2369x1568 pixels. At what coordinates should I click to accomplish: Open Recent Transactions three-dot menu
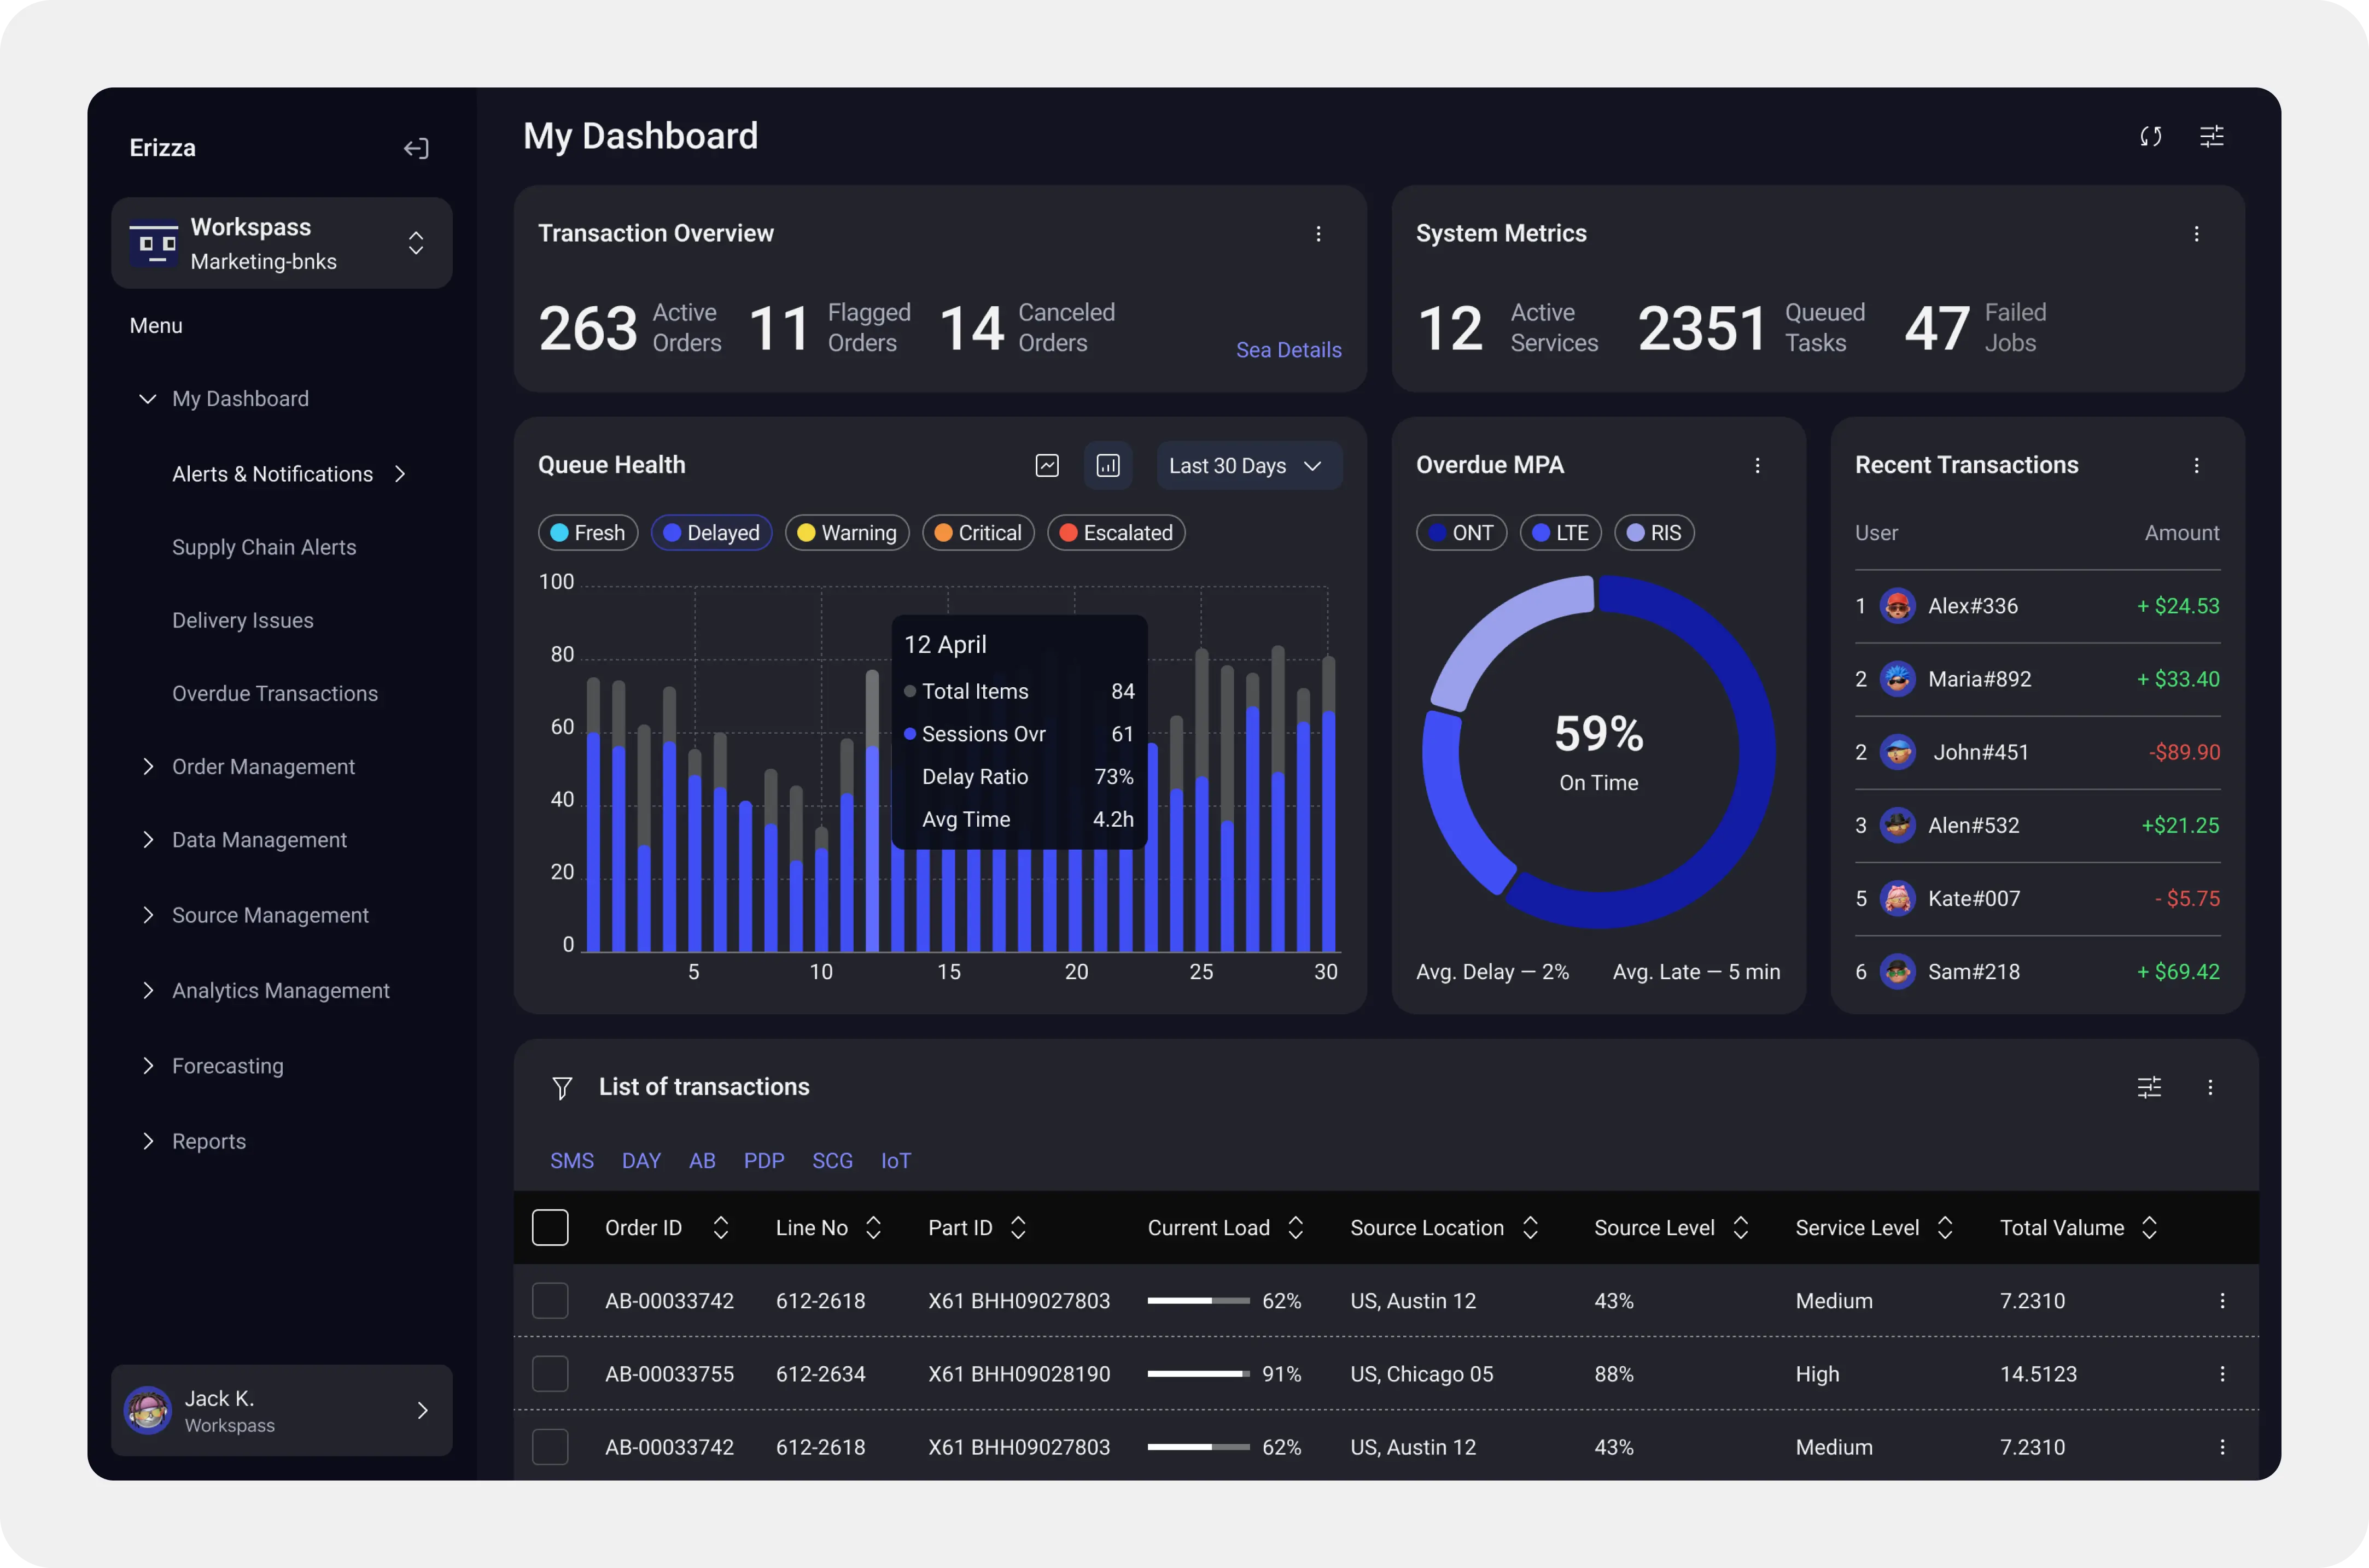tap(2196, 466)
